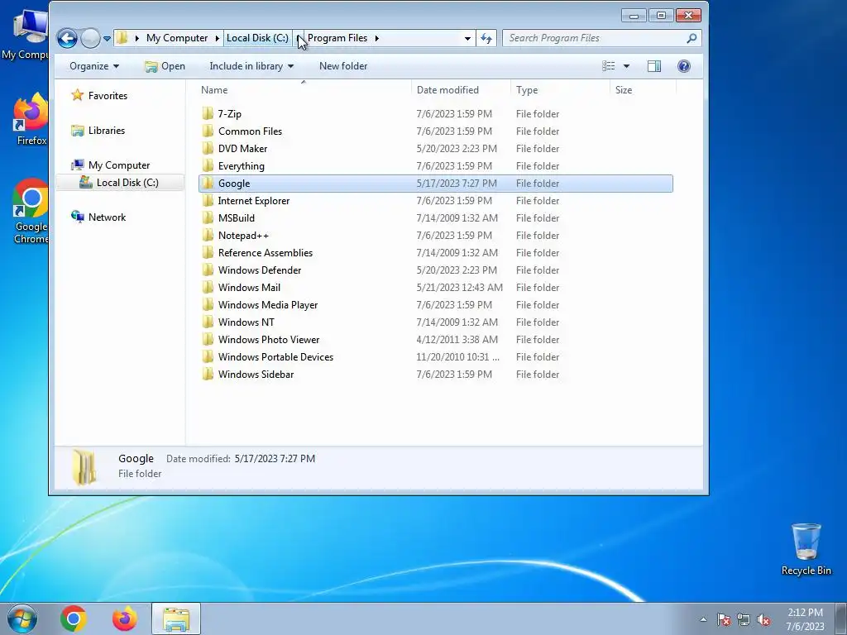Click the Help question mark icon

pyautogui.click(x=684, y=66)
